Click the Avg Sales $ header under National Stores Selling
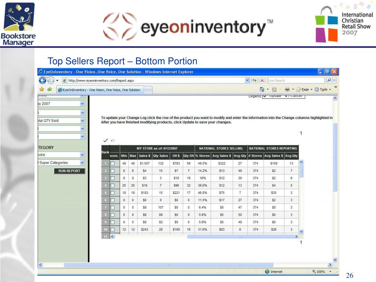 pos(222,156)
